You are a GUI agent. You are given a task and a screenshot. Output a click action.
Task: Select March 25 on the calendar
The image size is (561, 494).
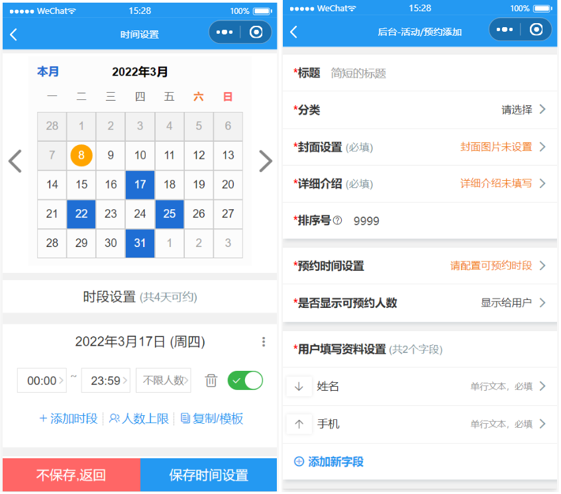point(169,214)
